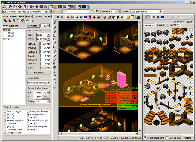This screenshot has height=142, width=196.
Task: Expand the After Battle 'remove permanently' dropdown
Action: [x=48, y=83]
